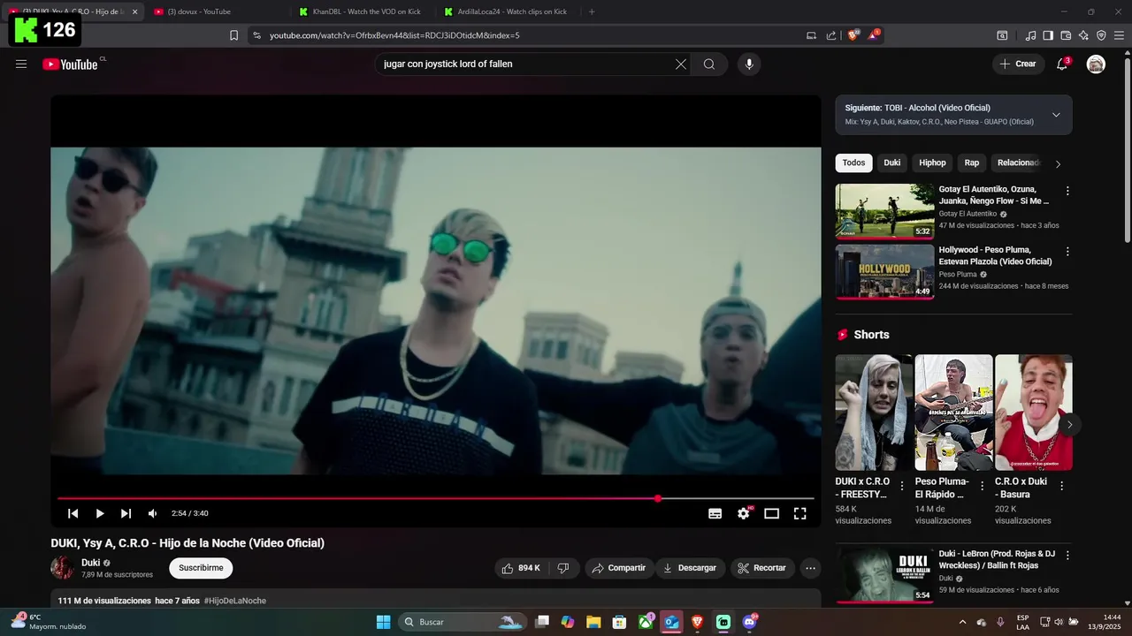Open Discord from the taskbar
1132x636 pixels.
[750, 622]
